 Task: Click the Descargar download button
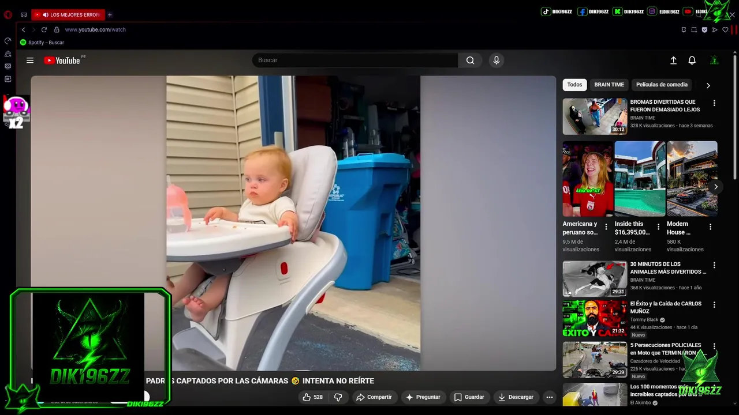pyautogui.click(x=516, y=397)
